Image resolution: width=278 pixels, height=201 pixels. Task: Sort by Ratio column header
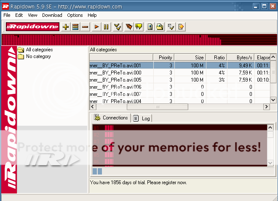(x=217, y=58)
